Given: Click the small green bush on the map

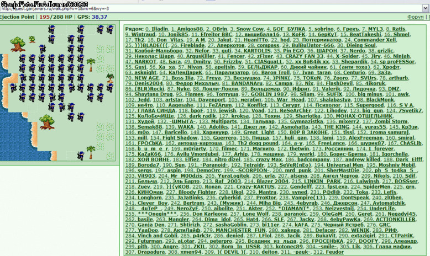Looking at the screenshot, I should coord(32,39).
